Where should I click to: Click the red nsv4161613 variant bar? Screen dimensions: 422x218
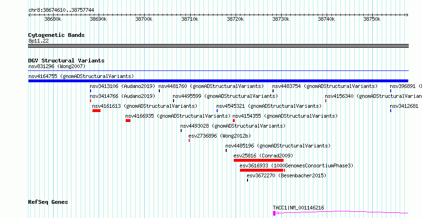tap(96, 111)
